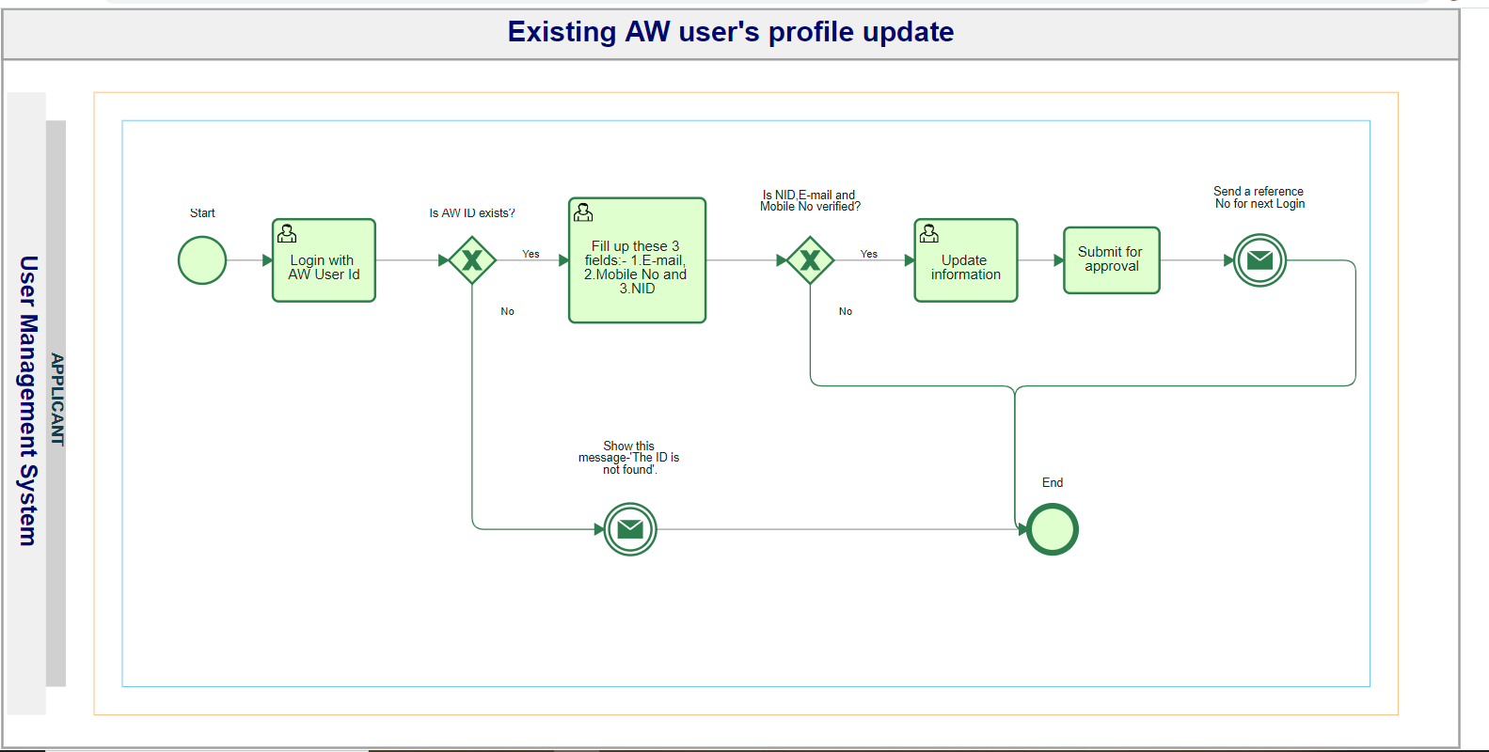Click 'Yes' label after AW ID gateway
Viewport: 1489px width, 752px height.
click(x=531, y=254)
